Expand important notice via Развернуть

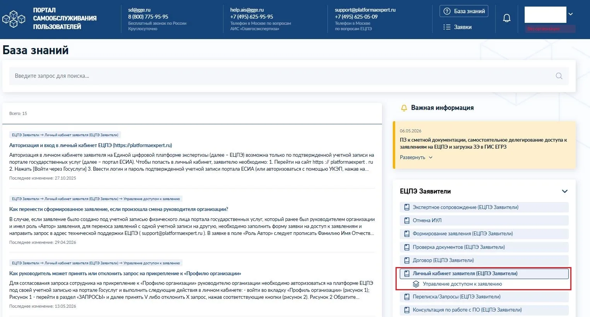pyautogui.click(x=416, y=158)
